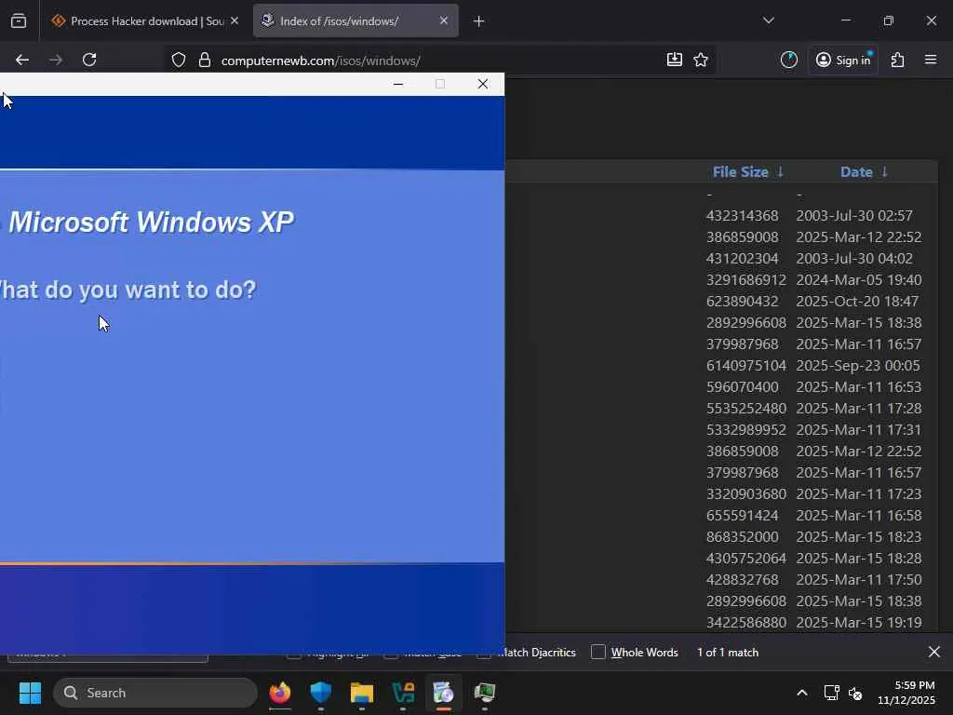Open File Explorer from the taskbar
This screenshot has width=953, height=715.
[x=362, y=693]
